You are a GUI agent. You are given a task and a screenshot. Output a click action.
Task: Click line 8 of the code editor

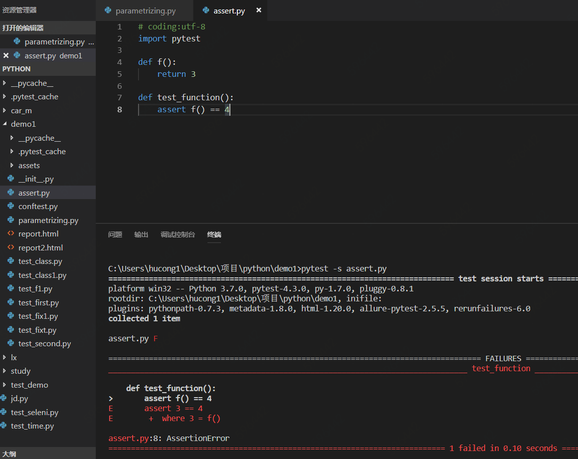[x=193, y=109]
